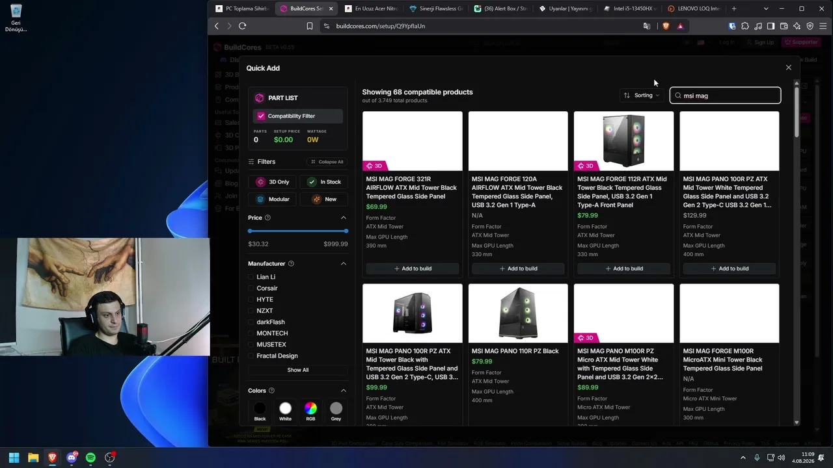Add MSI MAG FORGE 120A to build
The width and height of the screenshot is (833, 468).
(x=518, y=268)
